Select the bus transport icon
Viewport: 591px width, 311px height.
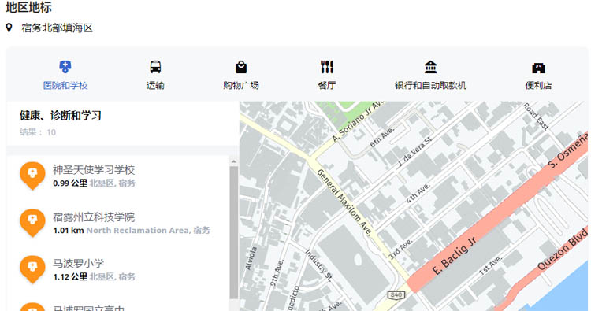click(x=155, y=67)
